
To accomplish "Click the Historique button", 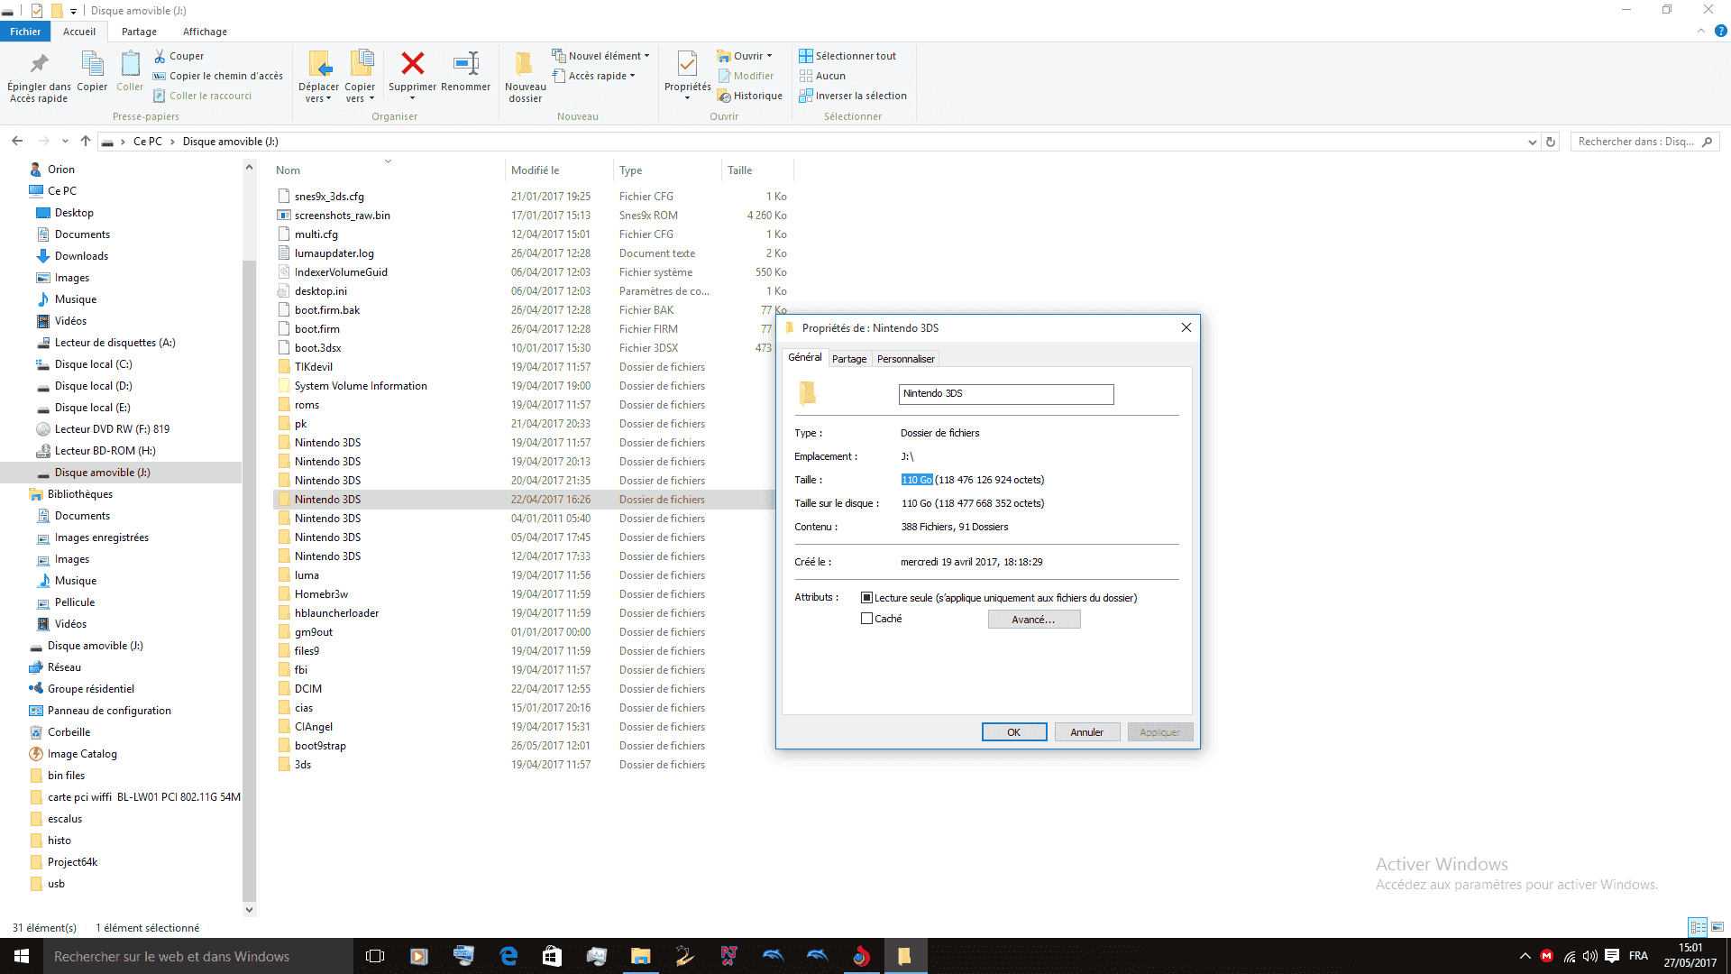I will [750, 96].
